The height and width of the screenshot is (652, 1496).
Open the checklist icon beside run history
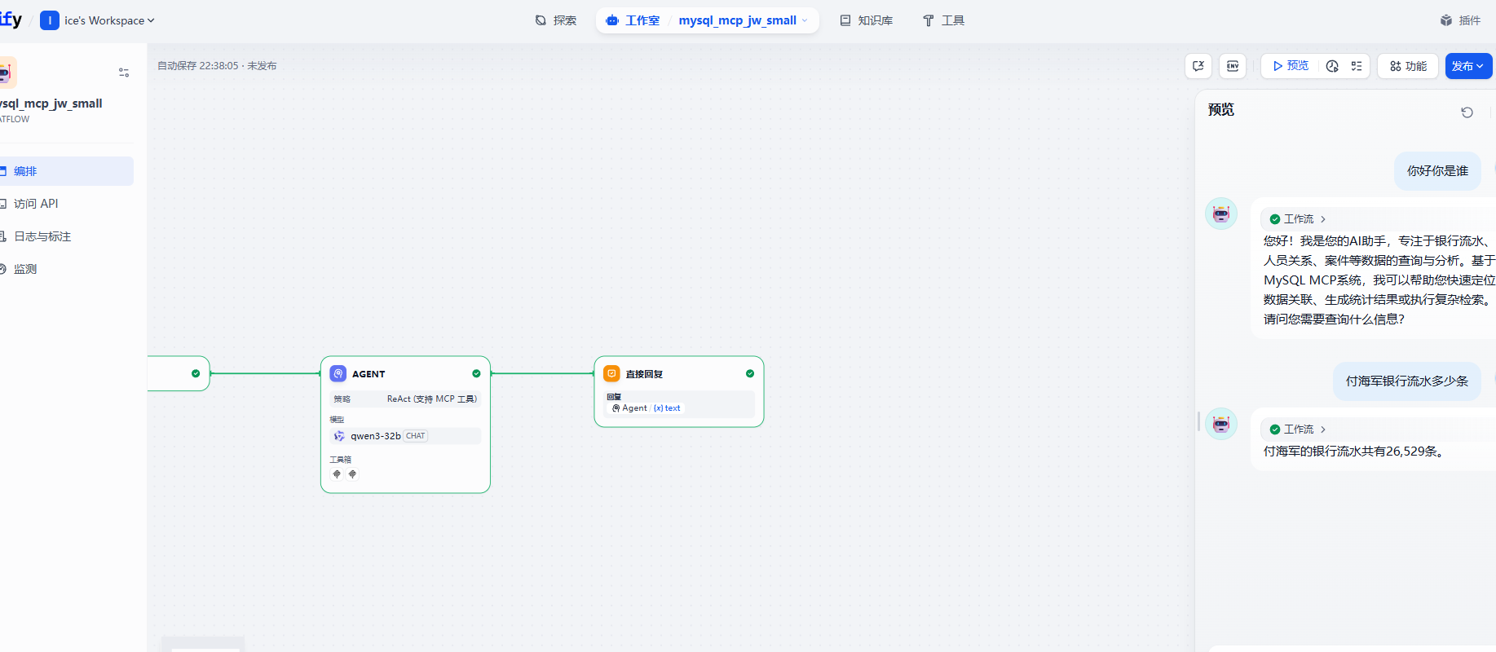click(x=1357, y=66)
